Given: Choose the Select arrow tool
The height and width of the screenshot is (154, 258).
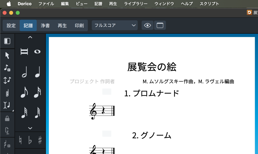Looking at the screenshot, I should click(x=7, y=55).
